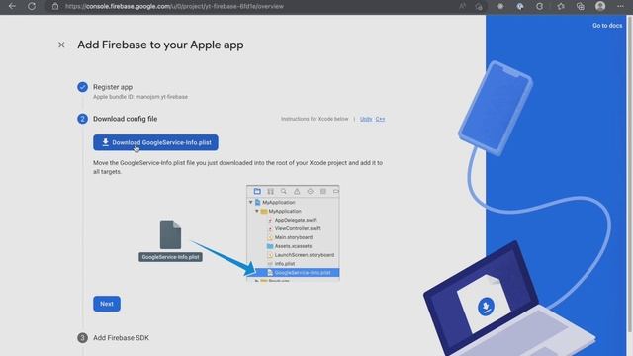Click the browser extension icon beside favorites
This screenshot has width=633, height=356.
(540, 6)
